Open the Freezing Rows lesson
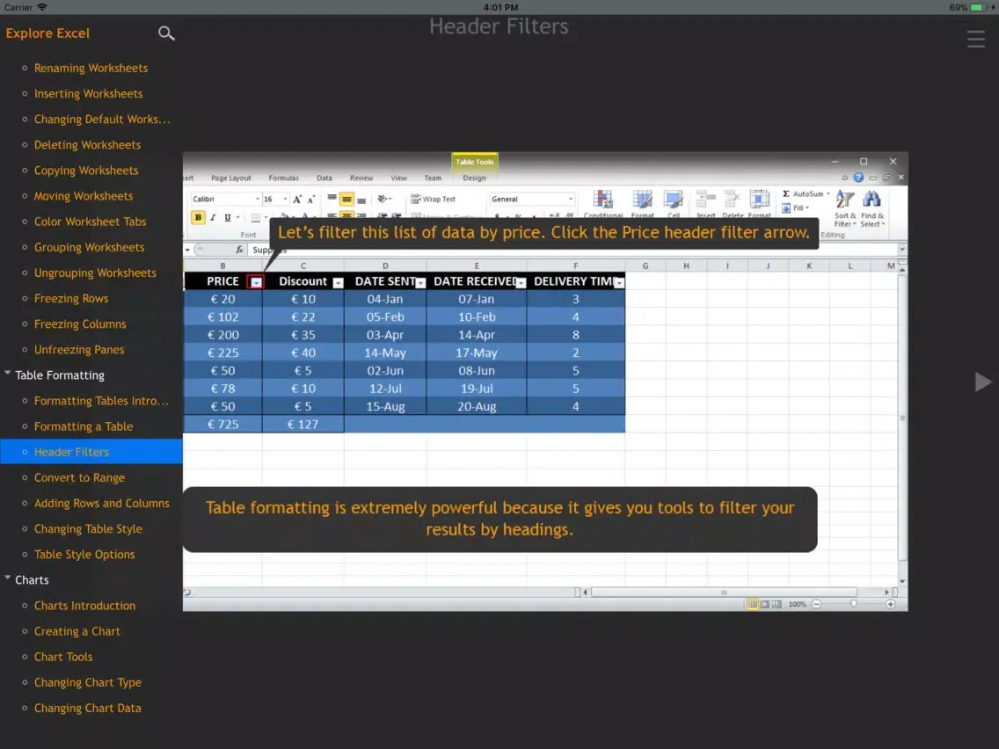 (x=71, y=299)
